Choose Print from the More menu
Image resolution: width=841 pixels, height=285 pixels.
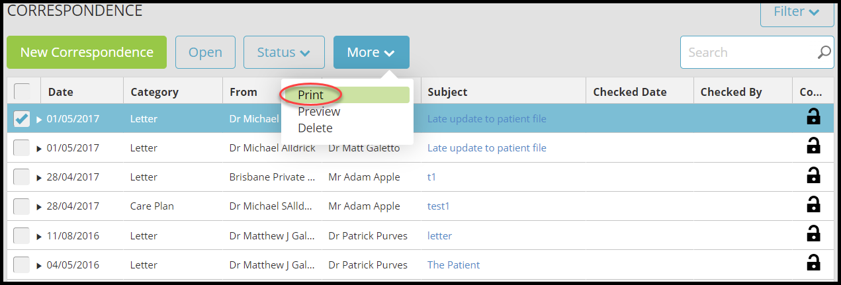pos(310,95)
